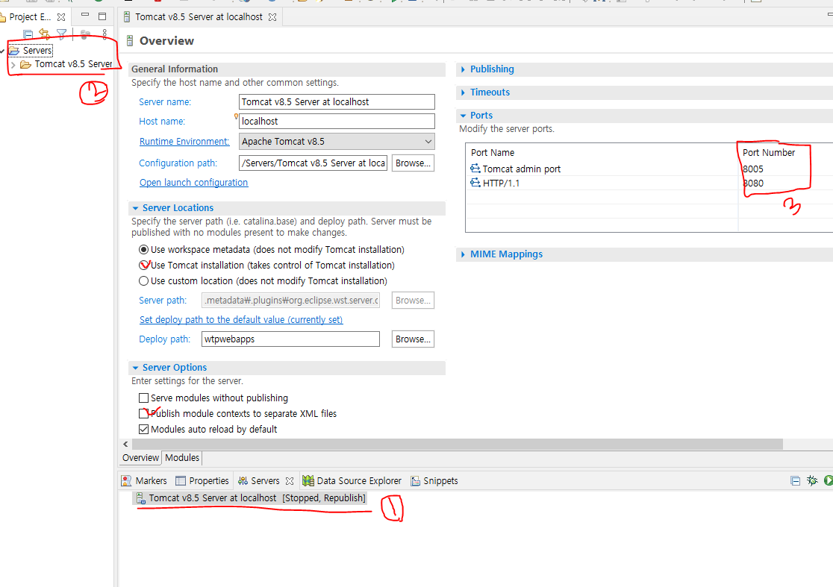This screenshot has height=587, width=833.
Task: Select Use custom location radio button
Action: coord(143,280)
